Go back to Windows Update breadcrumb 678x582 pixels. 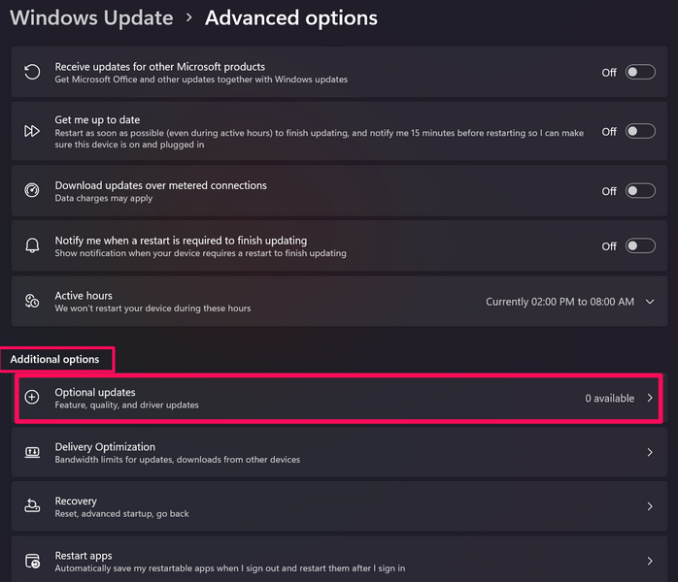(91, 17)
